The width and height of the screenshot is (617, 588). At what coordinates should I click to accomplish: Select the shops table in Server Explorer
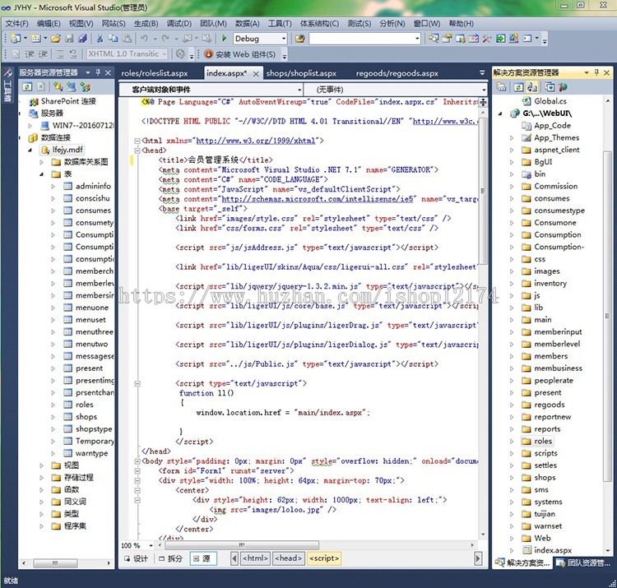(86, 417)
